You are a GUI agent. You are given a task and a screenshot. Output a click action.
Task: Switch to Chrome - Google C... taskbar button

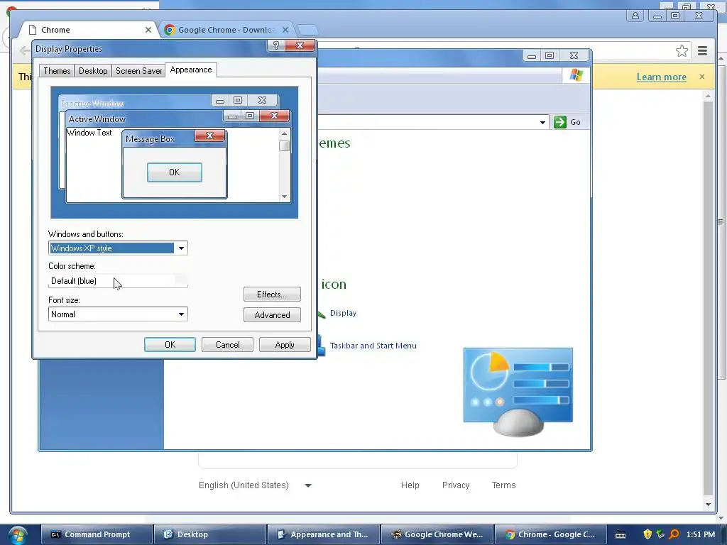click(x=551, y=534)
